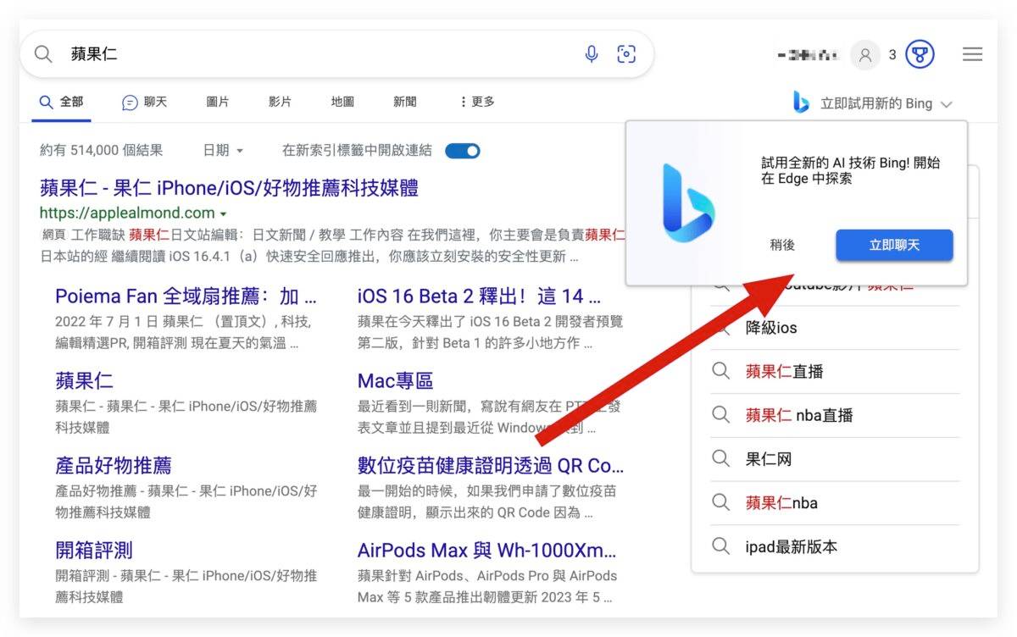Open 數位疫苗健康證明透過 QR Code link
The width and height of the screenshot is (1017, 637).
click(x=491, y=465)
